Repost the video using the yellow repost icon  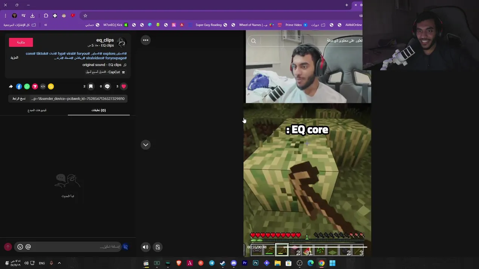pos(51,86)
